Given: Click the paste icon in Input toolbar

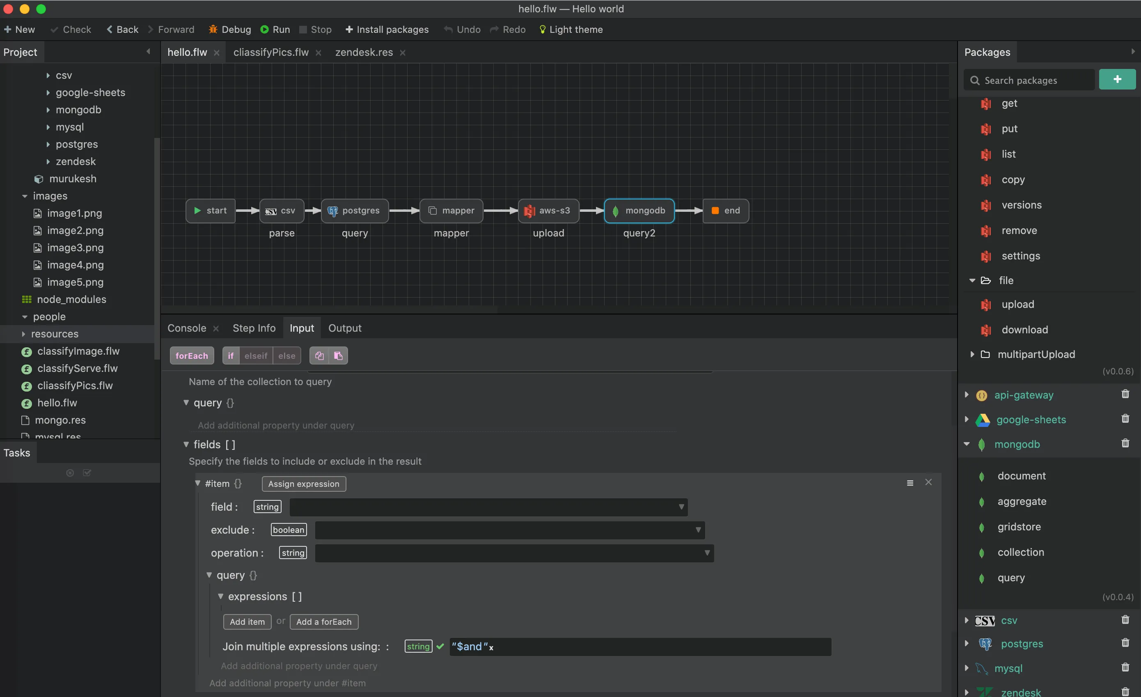Looking at the screenshot, I should tap(339, 355).
